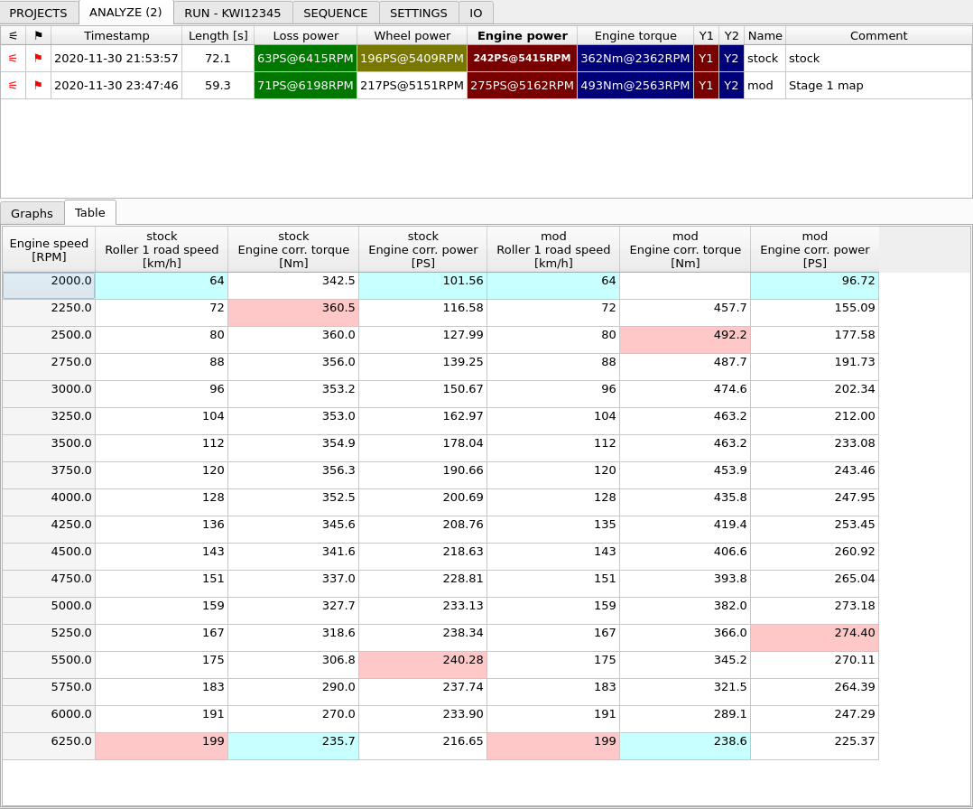
Task: Click mod torque cell 238.6
Action: click(x=685, y=747)
